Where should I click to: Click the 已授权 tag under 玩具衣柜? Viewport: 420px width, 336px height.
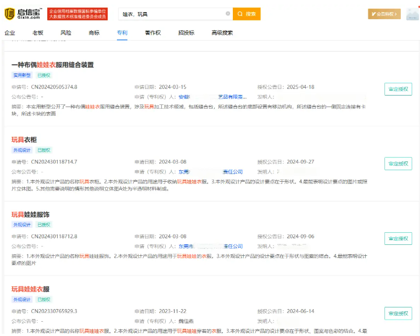point(44,150)
